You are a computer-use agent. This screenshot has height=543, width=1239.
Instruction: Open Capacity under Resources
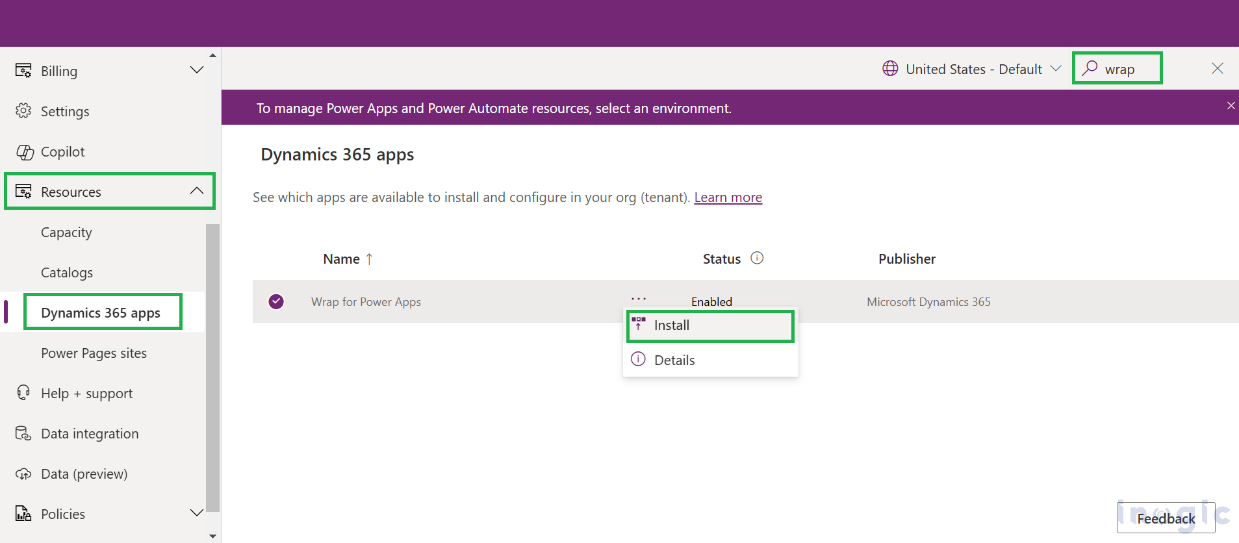click(x=66, y=232)
